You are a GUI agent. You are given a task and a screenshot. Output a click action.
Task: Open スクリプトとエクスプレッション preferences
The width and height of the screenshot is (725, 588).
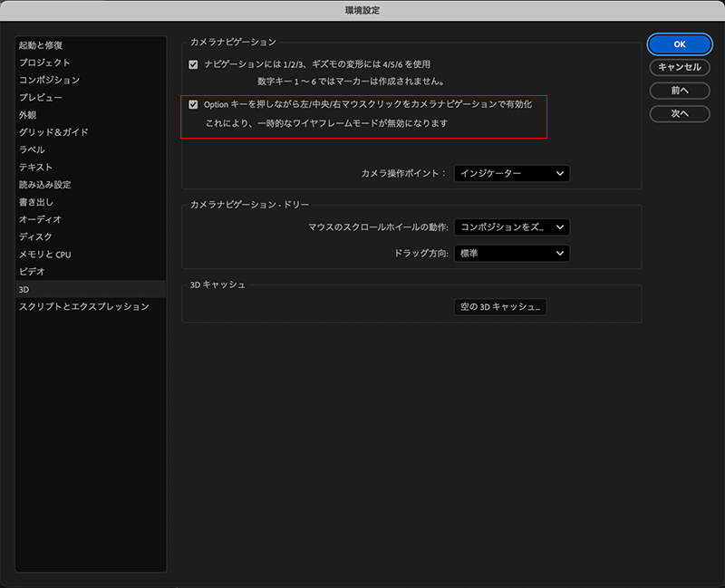(83, 306)
